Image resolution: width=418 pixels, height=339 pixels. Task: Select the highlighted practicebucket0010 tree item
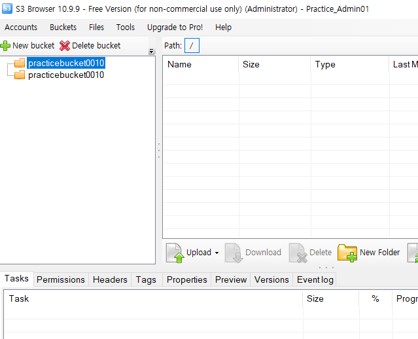[x=66, y=63]
